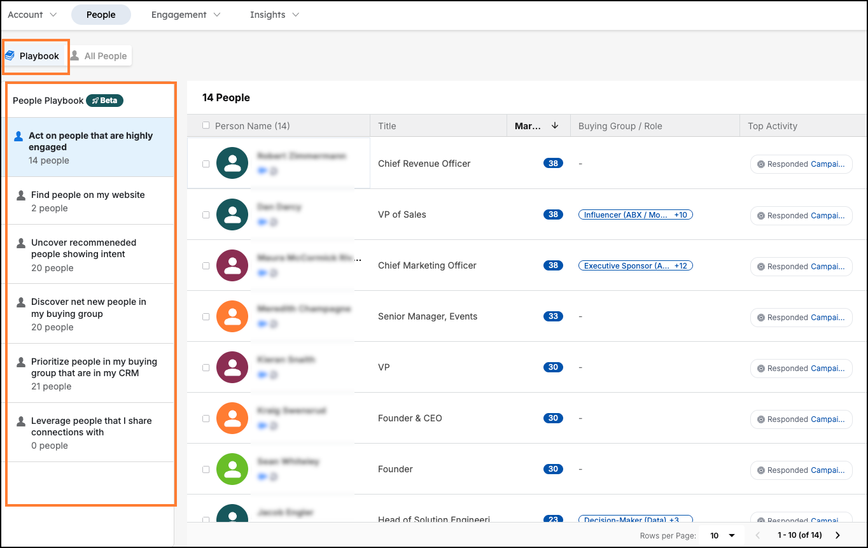Image resolution: width=868 pixels, height=548 pixels.
Task: Click the Founder & CEO orange avatar
Action: click(x=232, y=418)
